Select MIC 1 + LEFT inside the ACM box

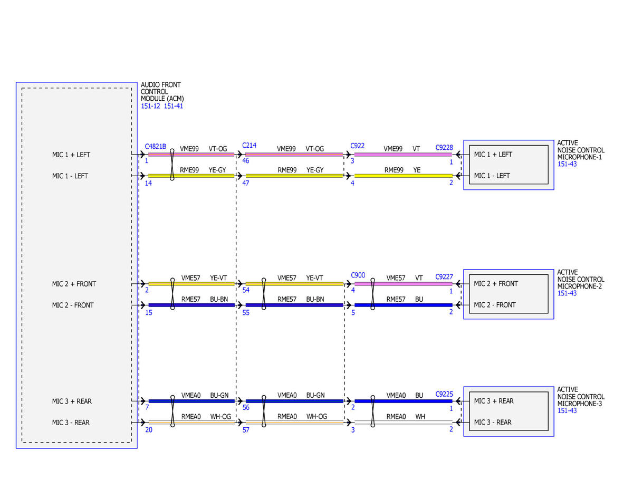coord(71,155)
